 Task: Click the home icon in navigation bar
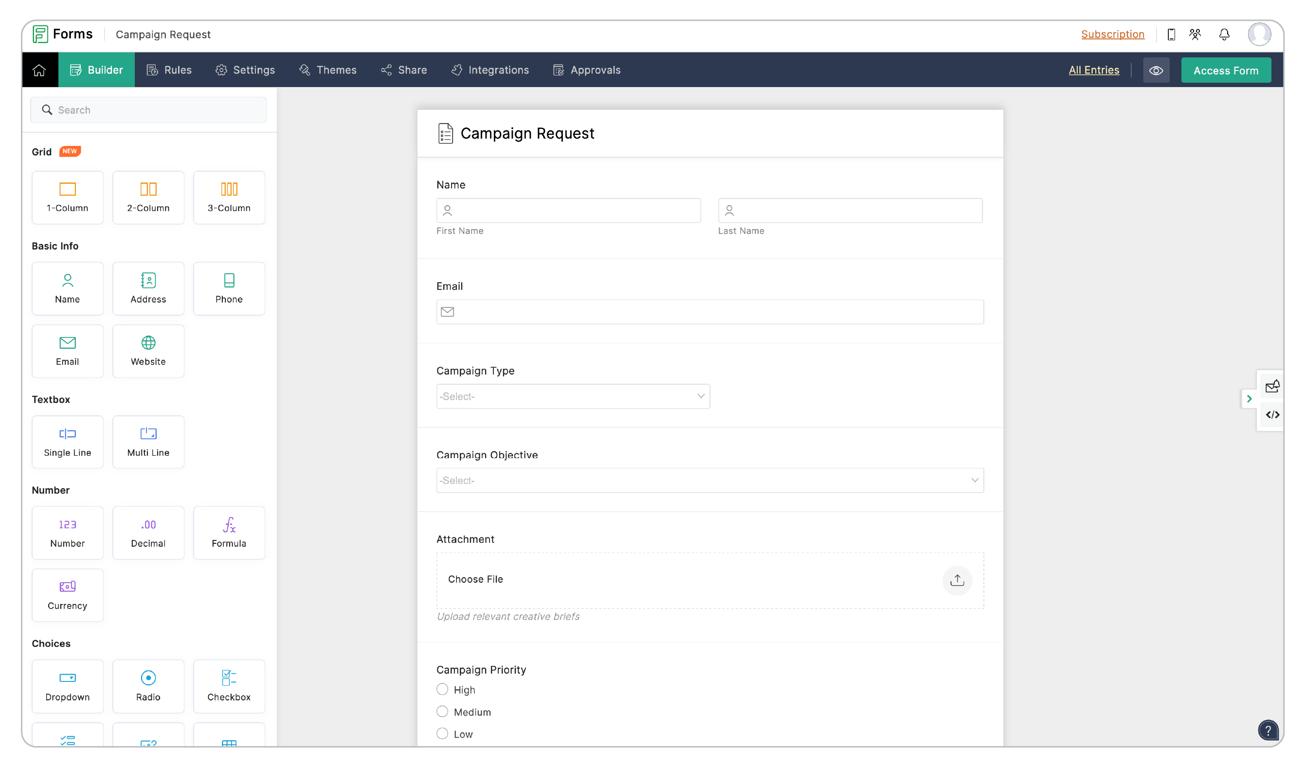pos(39,70)
